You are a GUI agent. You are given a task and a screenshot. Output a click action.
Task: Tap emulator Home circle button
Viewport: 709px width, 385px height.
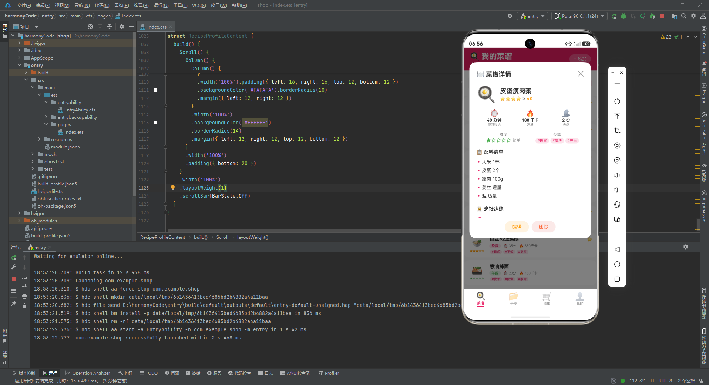tap(617, 264)
